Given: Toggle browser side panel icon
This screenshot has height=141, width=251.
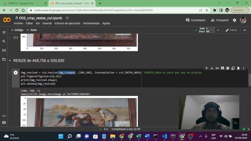Looking at the screenshot, I should [x=221, y=10].
